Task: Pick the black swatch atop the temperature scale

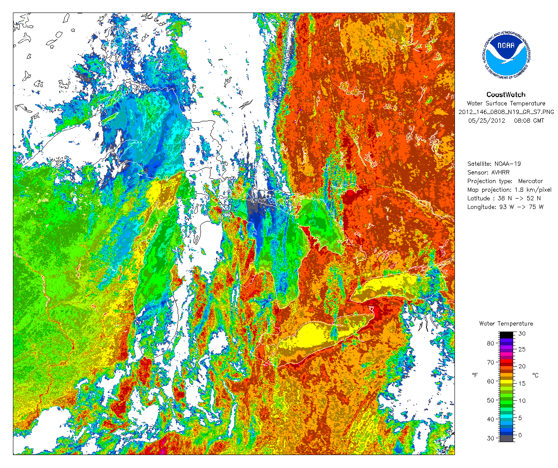Action: (506, 335)
